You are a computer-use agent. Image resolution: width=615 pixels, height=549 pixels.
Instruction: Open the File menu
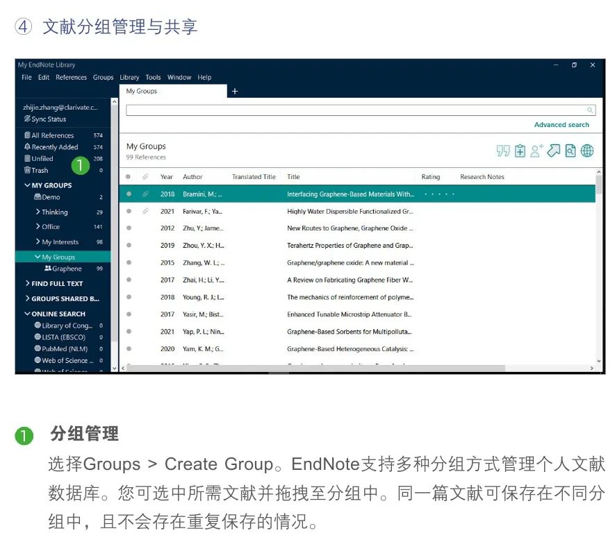pos(26,77)
